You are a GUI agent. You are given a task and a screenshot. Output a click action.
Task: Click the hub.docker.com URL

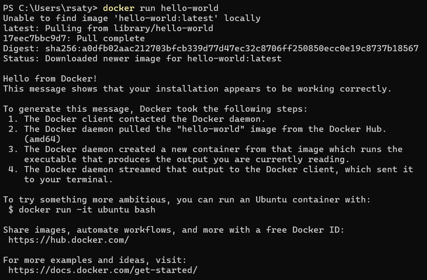69,240
